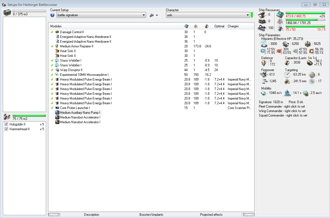This screenshot has height=218, width=330.
Task: Switch to the Boosters\Implants tab
Action: click(151, 215)
